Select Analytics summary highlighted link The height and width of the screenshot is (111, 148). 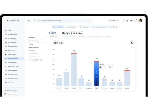[x=36, y=41]
